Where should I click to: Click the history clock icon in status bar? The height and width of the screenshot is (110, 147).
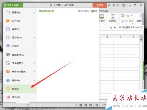76,105
